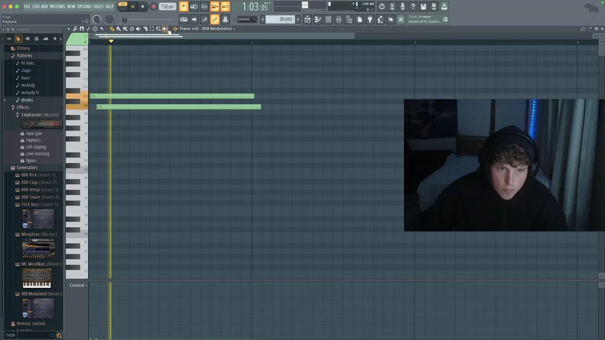Open the playlist view icon

(x=307, y=19)
